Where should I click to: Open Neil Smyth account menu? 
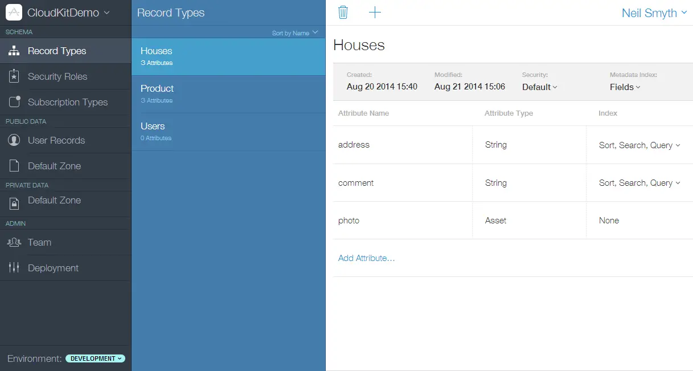pyautogui.click(x=654, y=13)
